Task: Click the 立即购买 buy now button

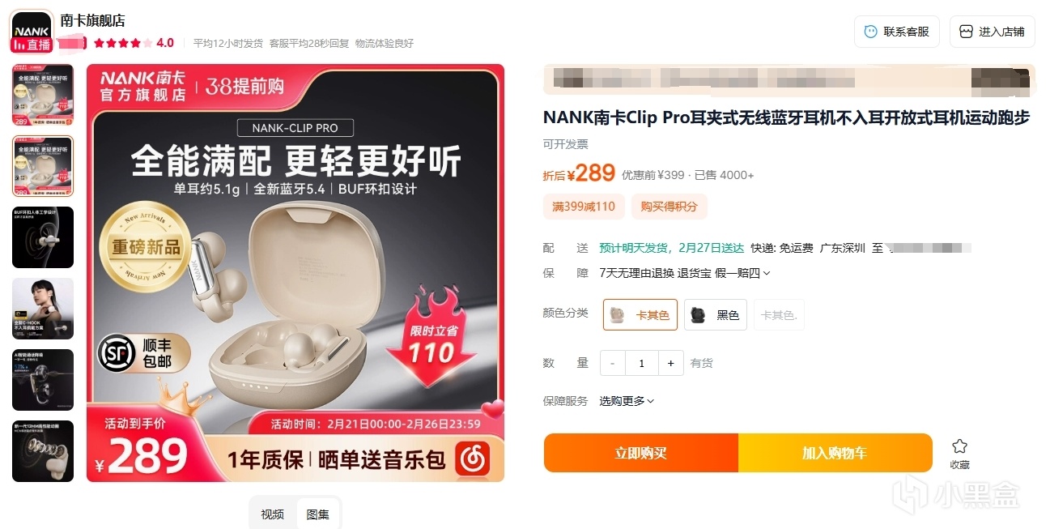Action: (x=641, y=453)
